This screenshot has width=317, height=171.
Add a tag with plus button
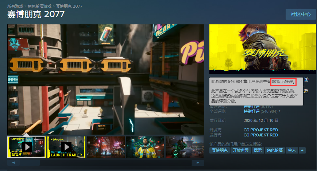[302, 150]
